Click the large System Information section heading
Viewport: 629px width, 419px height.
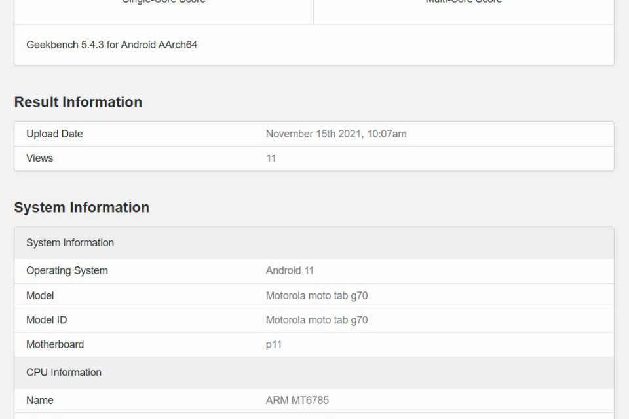click(x=82, y=208)
